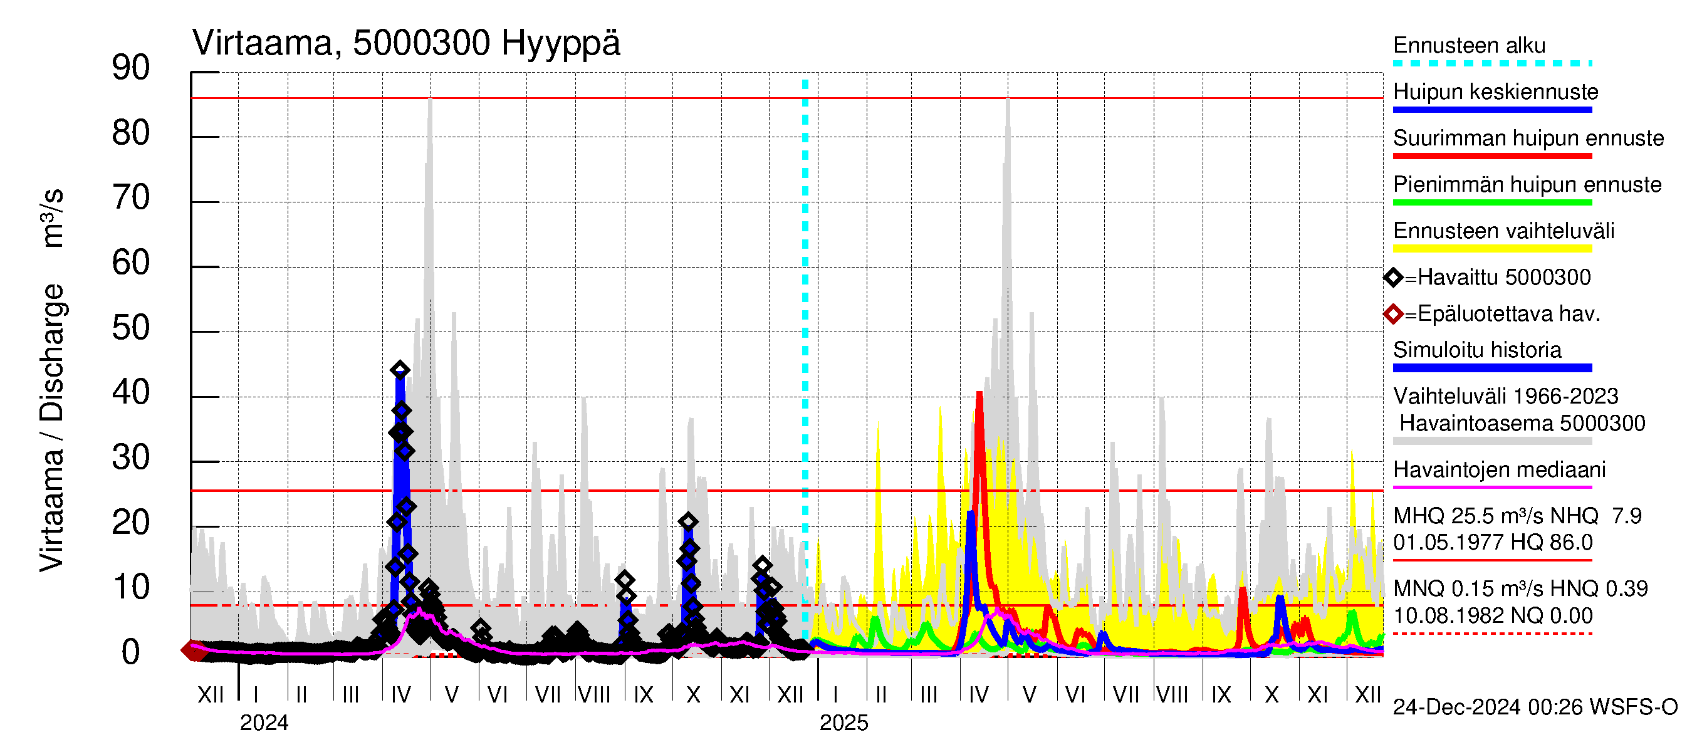Click the 'Huipun keskiennuste' legend label
Image resolution: width=1692 pixels, height=752 pixels.
tap(1496, 91)
